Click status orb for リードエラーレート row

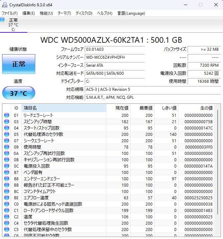click(x=7, y=115)
